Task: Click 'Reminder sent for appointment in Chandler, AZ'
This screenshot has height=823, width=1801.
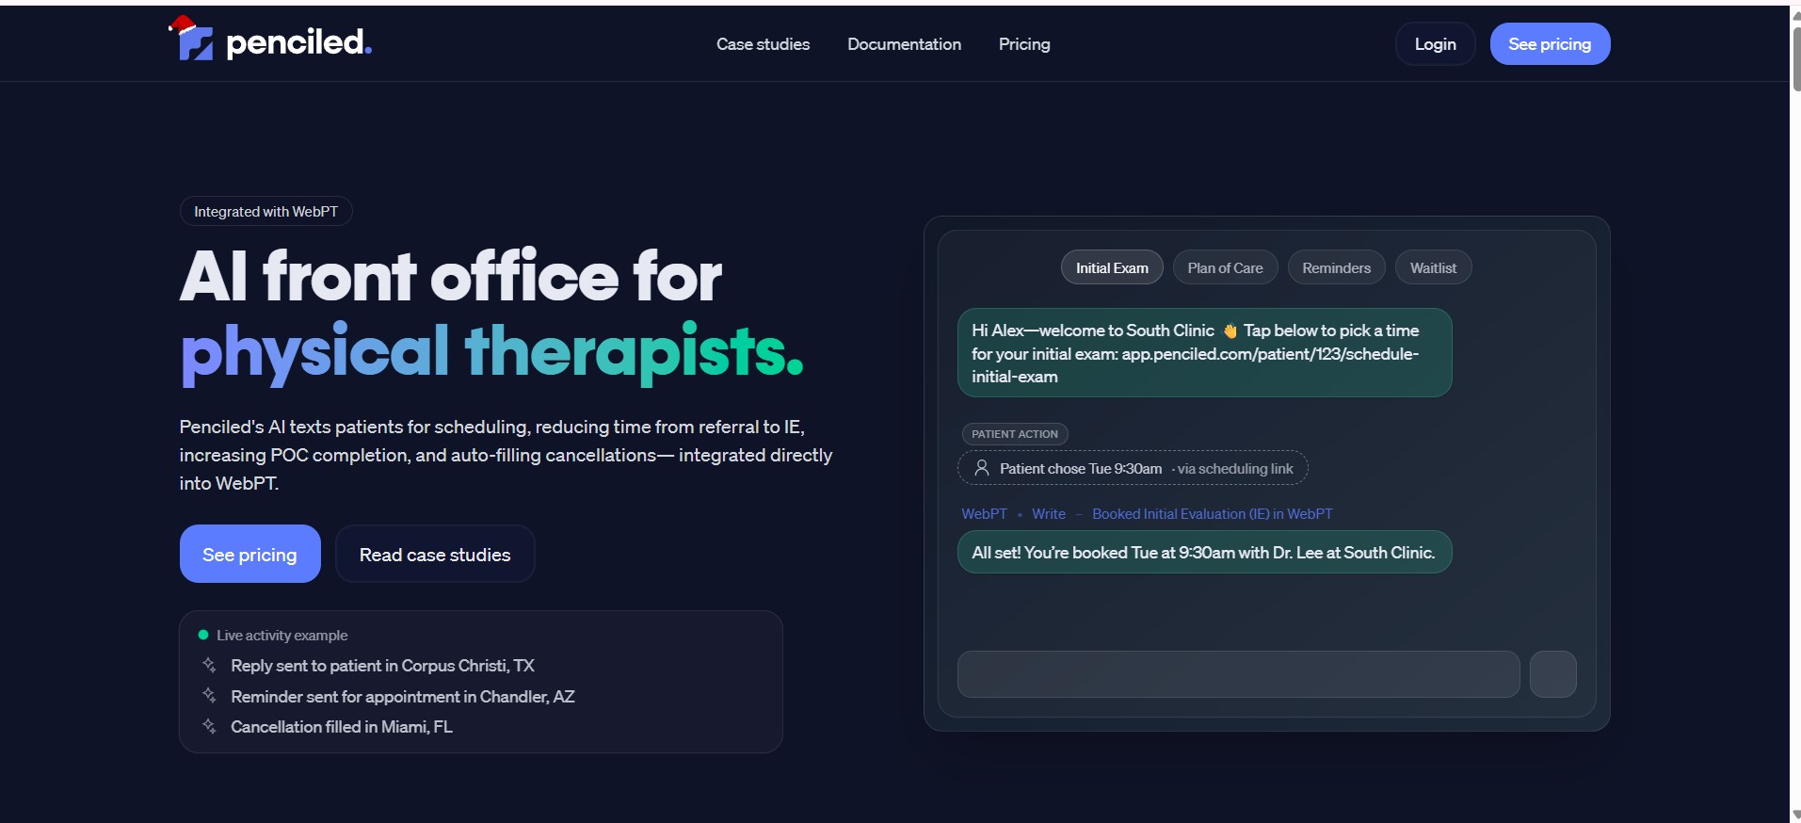Action: (403, 697)
